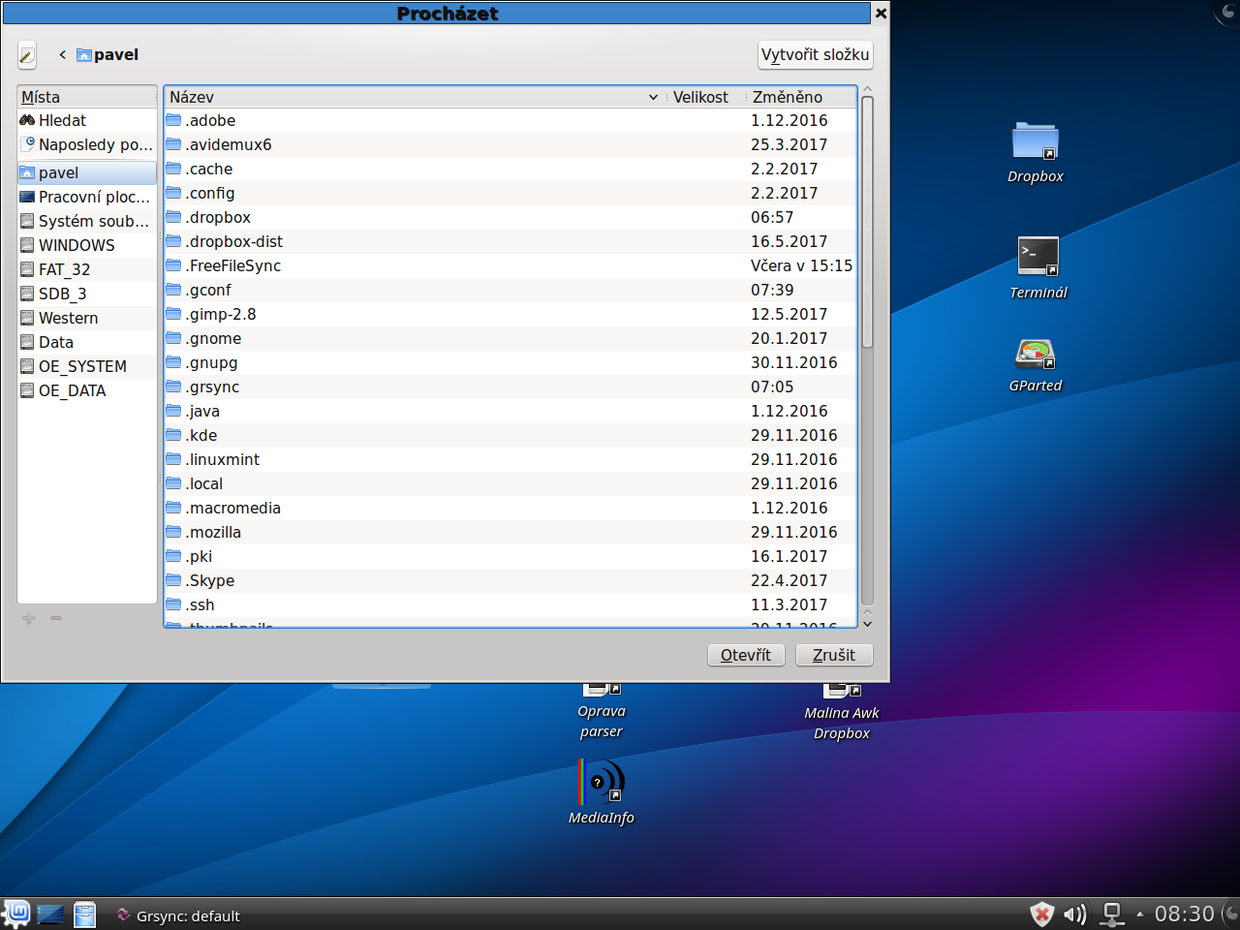Screen dimensions: 1240x930
Task: Select the .ssh folder row
Action: [511, 604]
